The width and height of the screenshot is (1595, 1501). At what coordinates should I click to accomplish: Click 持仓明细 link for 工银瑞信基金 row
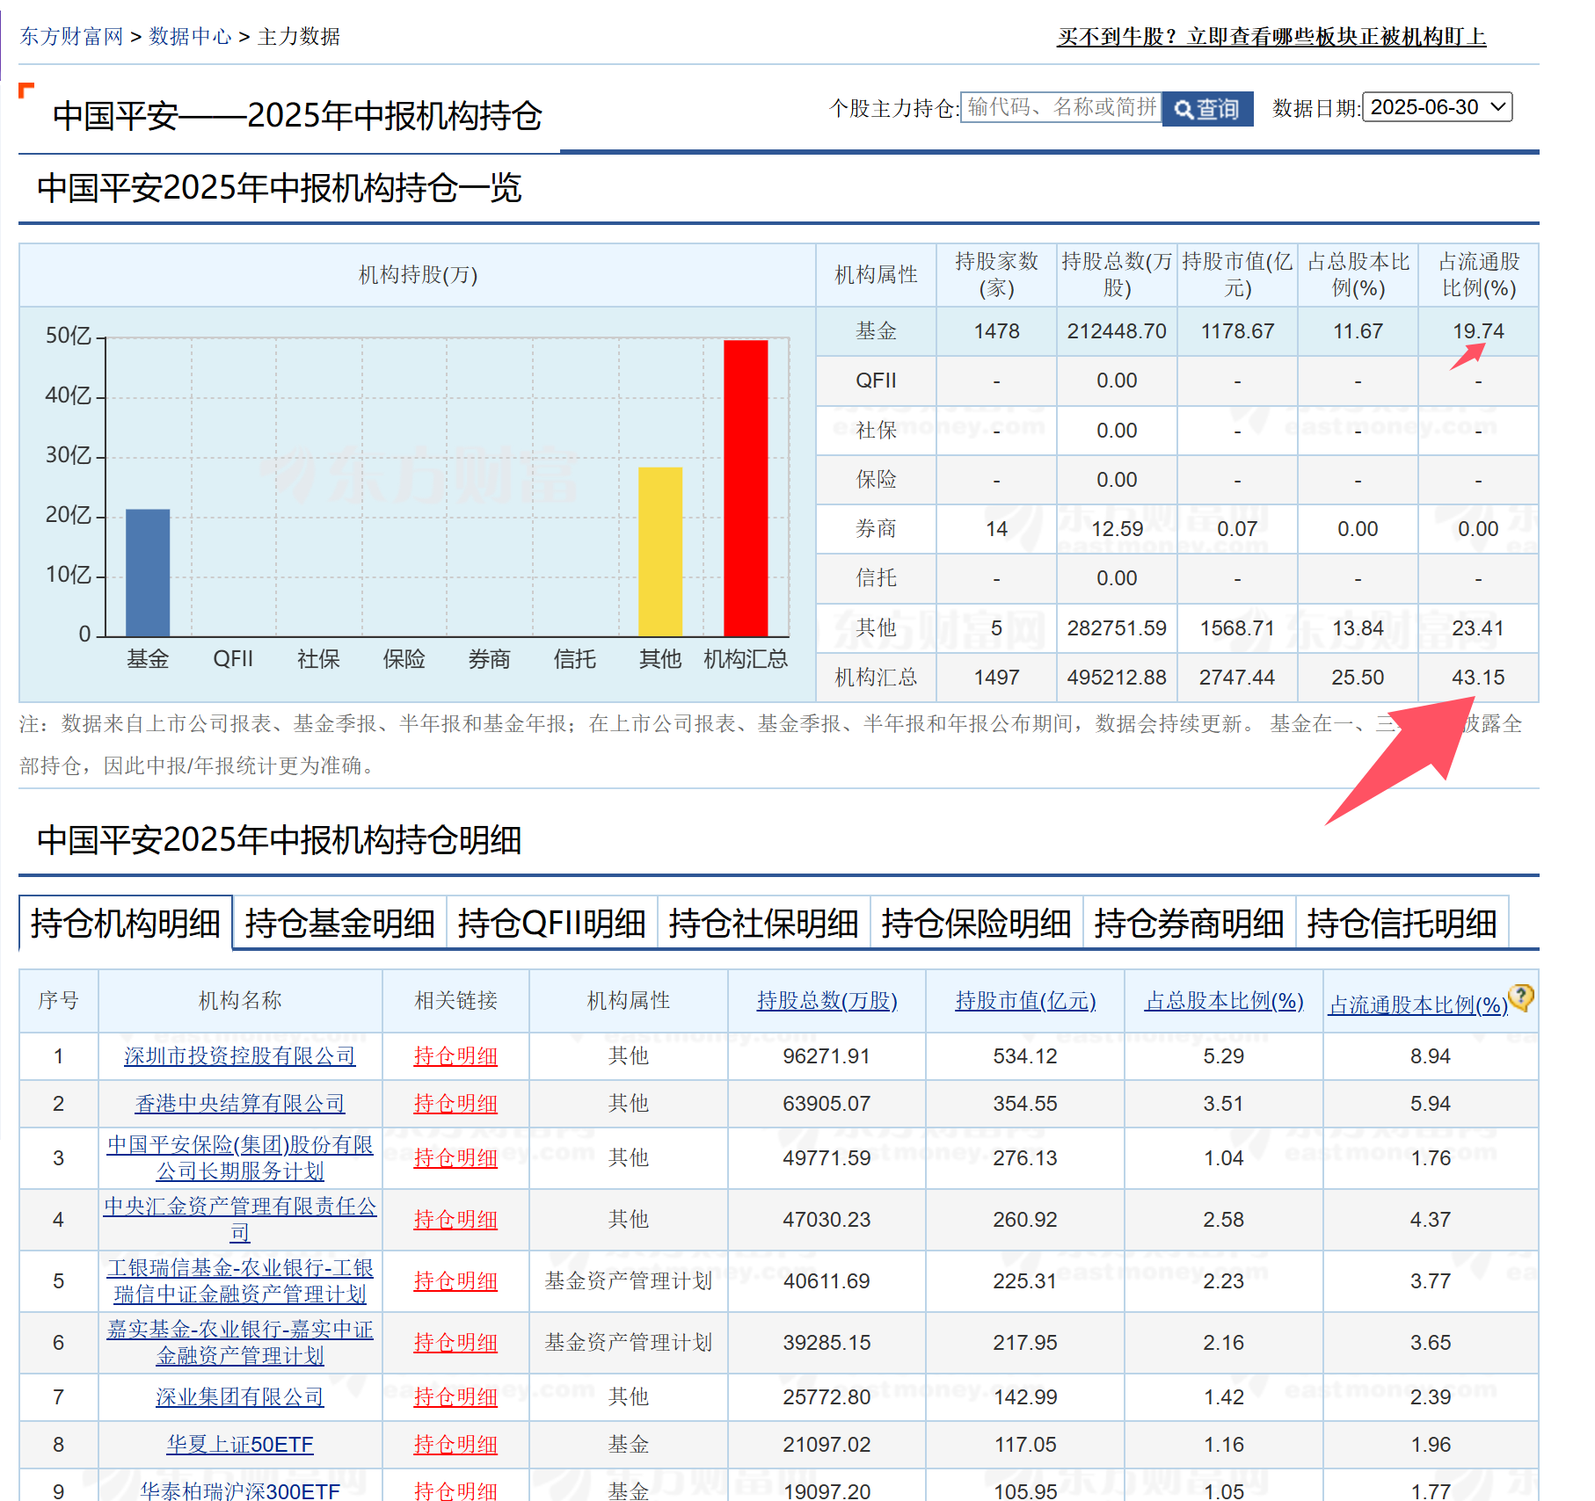[x=455, y=1280]
